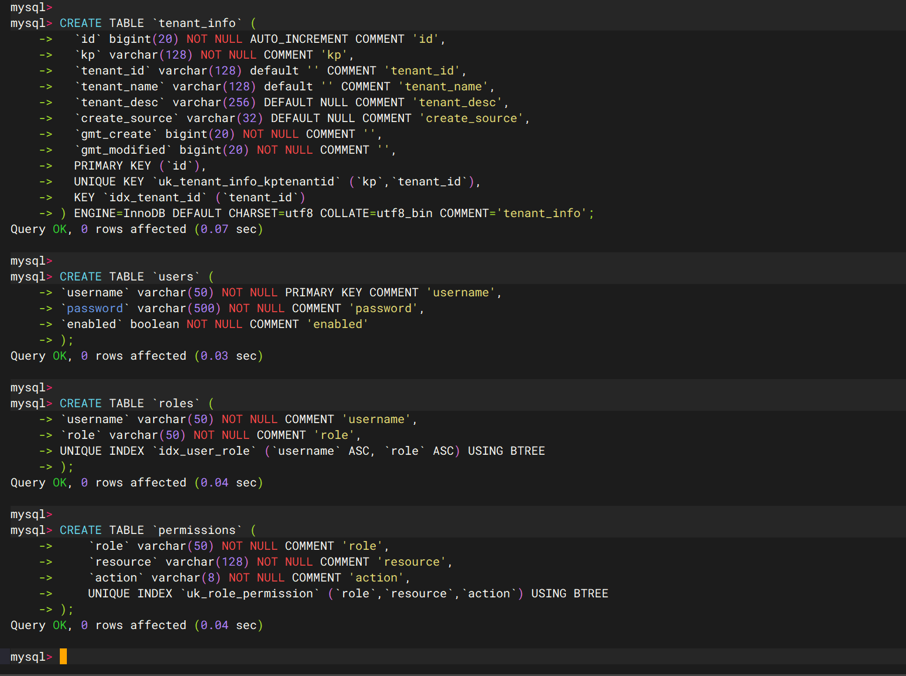Click the index name `uk_role_permission`
The width and height of the screenshot is (906, 676).
[x=250, y=594]
